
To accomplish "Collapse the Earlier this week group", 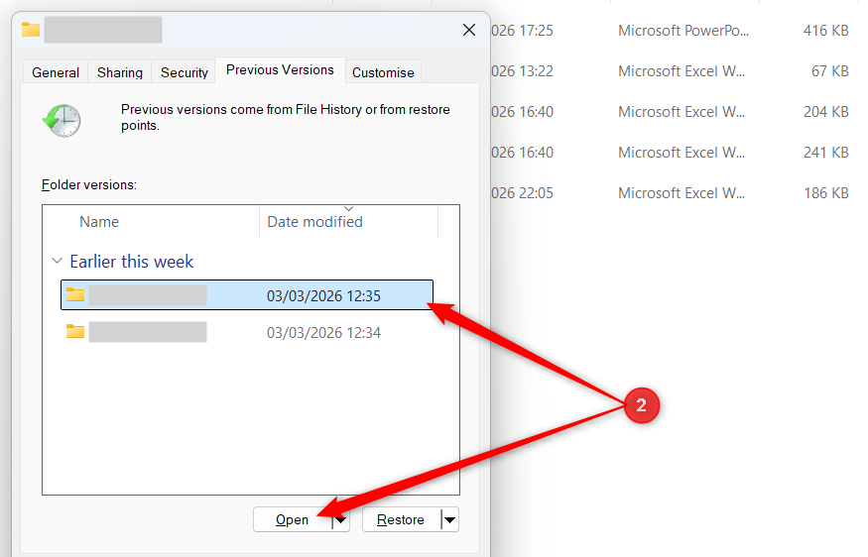I will (57, 261).
